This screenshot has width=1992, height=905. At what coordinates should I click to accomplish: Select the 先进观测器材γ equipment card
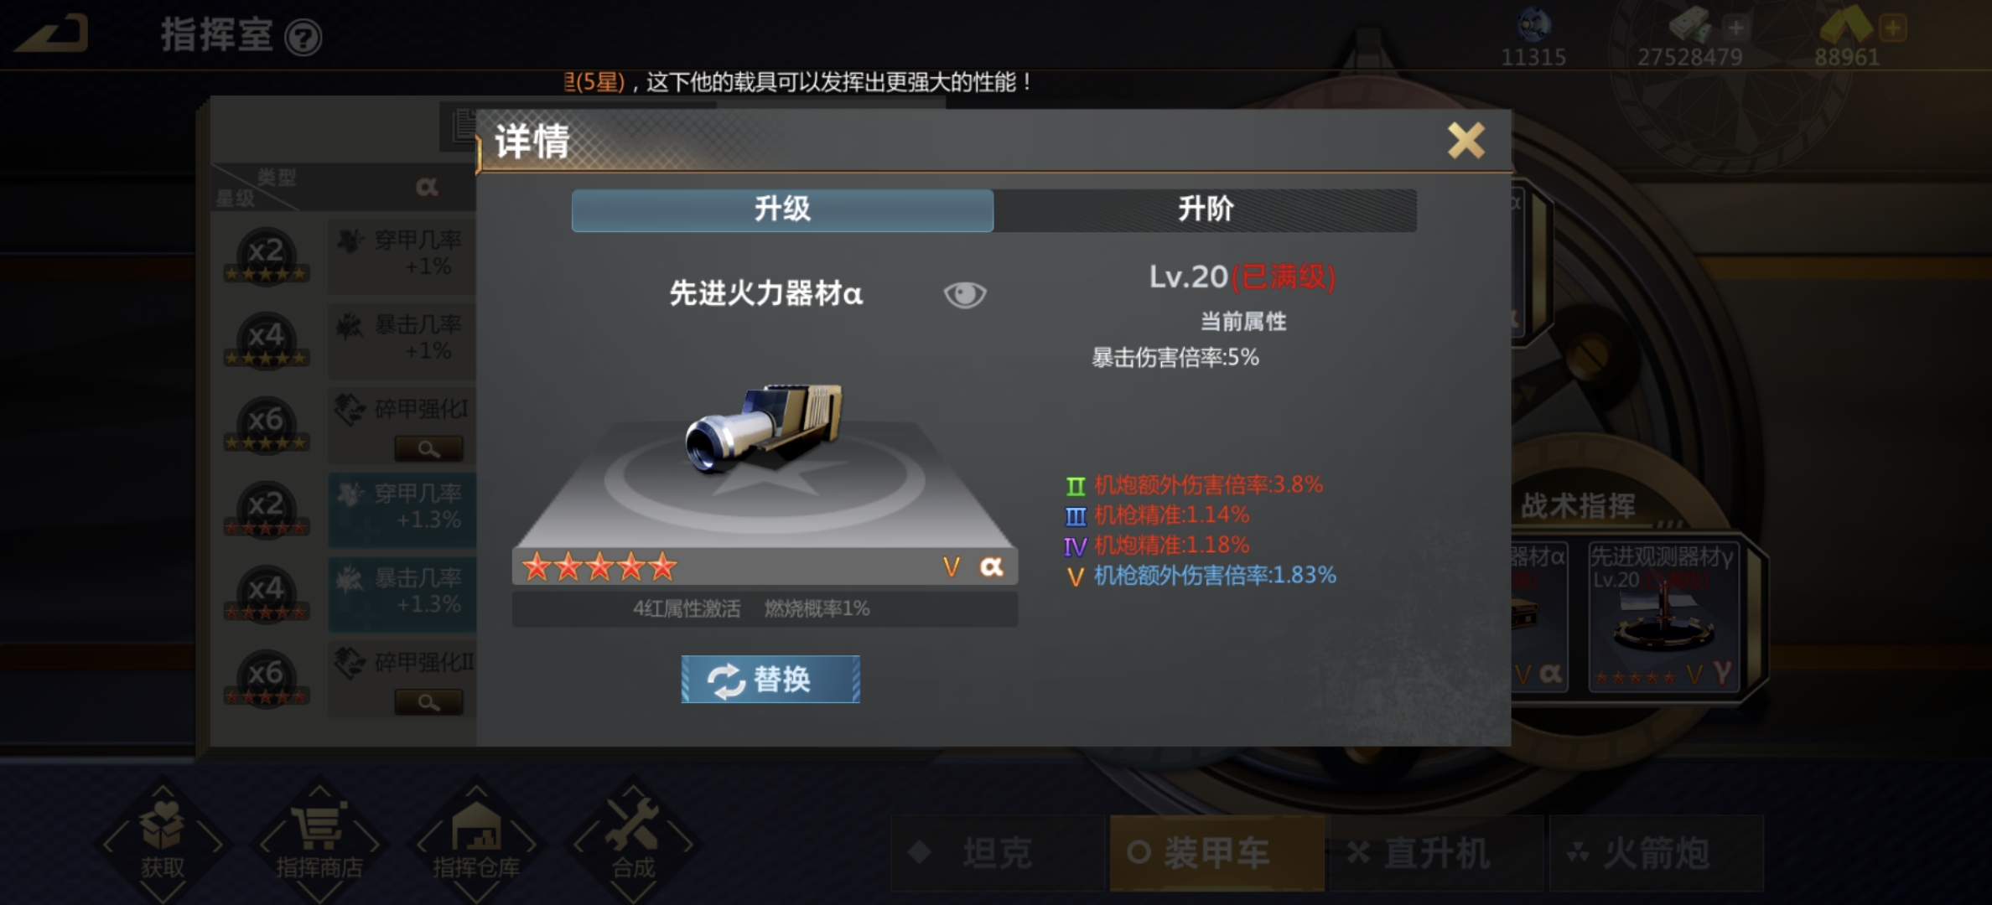click(1663, 617)
